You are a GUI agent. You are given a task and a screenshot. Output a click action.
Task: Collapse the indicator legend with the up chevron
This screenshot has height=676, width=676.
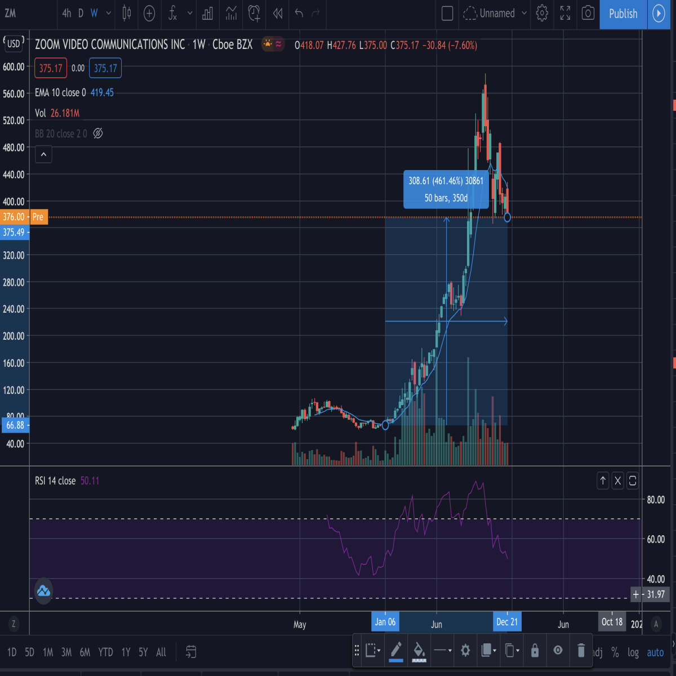43,154
